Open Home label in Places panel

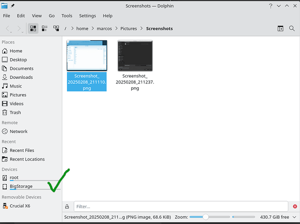16,51
